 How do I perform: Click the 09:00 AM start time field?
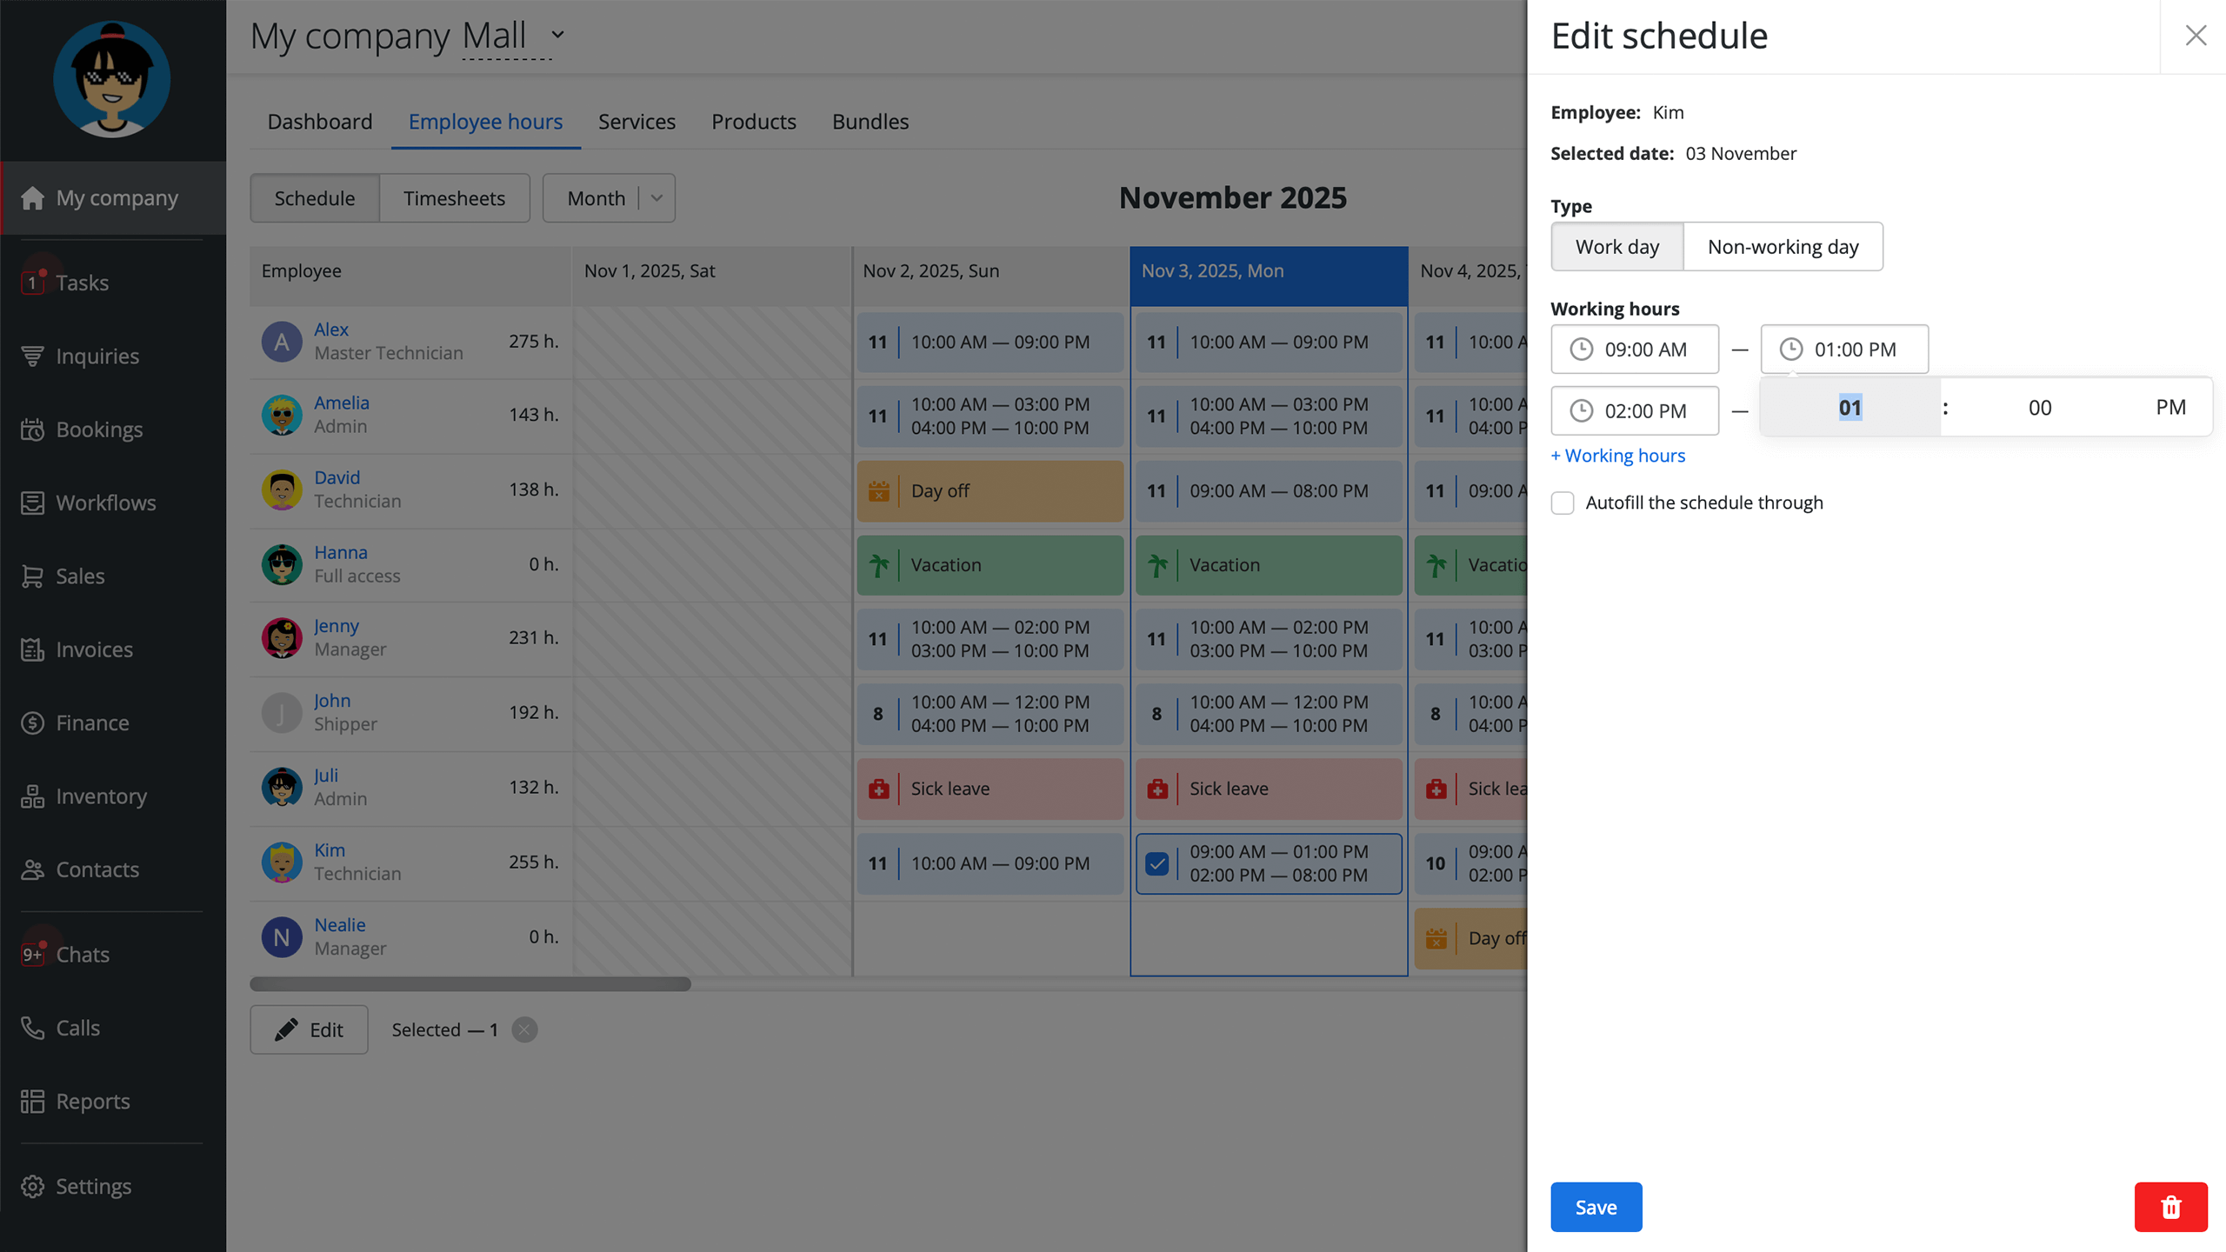point(1635,350)
